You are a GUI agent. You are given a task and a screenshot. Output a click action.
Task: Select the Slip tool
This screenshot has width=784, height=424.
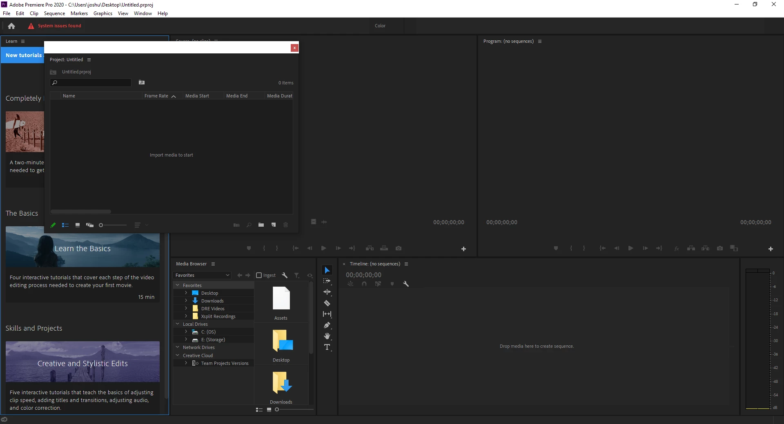pos(327,314)
